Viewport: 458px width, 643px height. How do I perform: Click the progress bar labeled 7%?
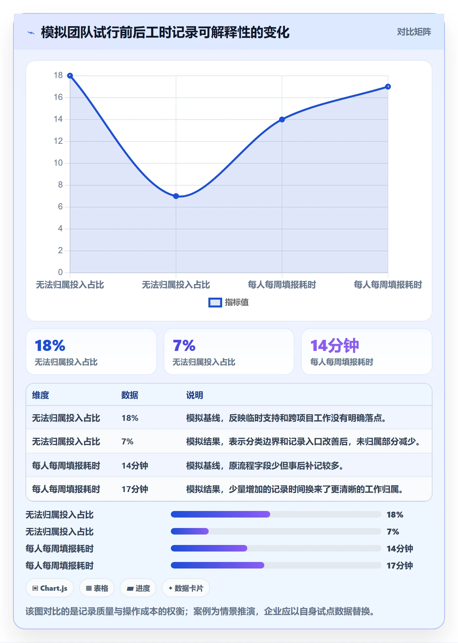(x=276, y=531)
